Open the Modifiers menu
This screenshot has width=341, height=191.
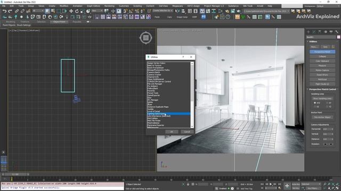coord(64,6)
